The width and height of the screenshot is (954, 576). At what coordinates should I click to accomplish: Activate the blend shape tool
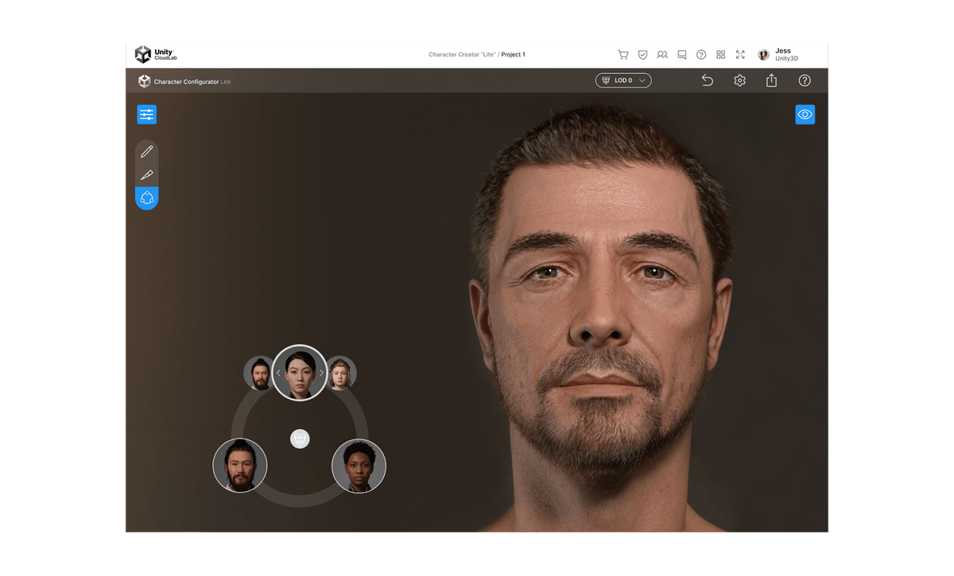click(x=146, y=198)
